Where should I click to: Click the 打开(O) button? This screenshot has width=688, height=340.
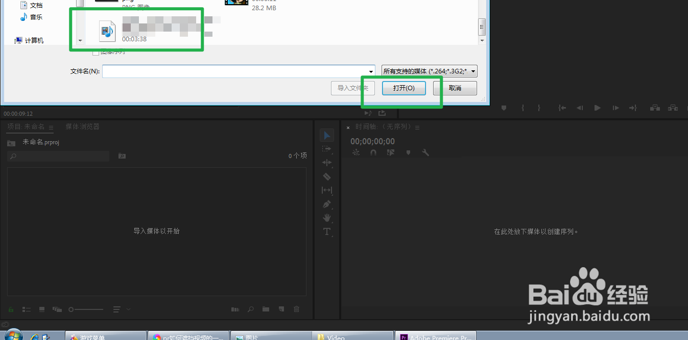coord(404,88)
